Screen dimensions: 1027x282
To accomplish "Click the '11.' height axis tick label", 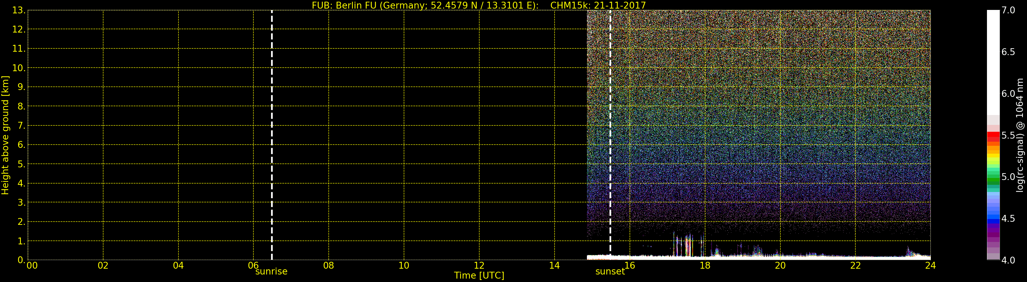I will pos(19,49).
